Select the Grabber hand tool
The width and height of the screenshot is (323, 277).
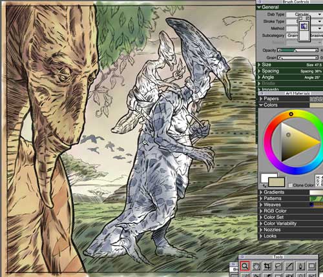(x=256, y=266)
